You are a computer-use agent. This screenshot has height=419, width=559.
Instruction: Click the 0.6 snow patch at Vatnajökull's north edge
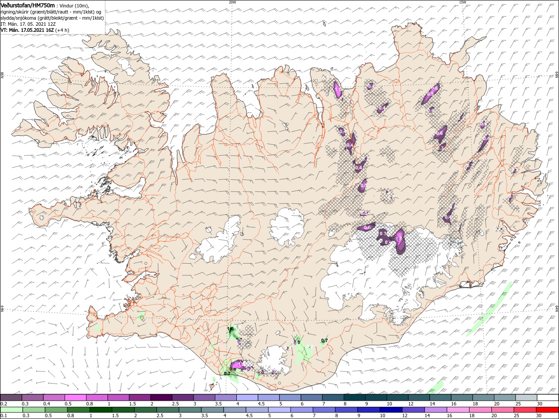point(367,227)
